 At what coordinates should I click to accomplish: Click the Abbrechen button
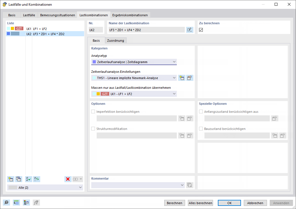click(255, 203)
